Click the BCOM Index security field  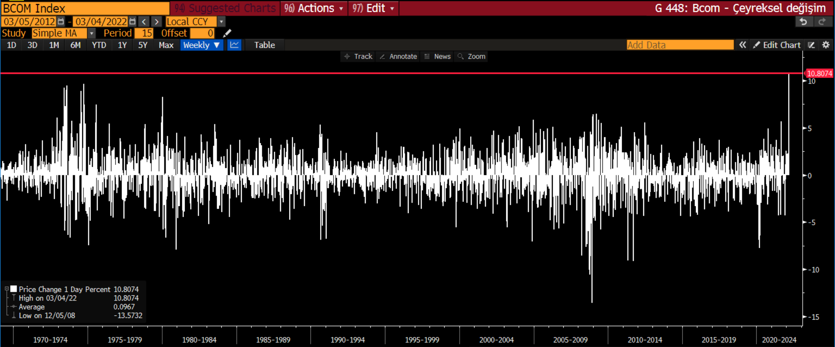coord(85,8)
